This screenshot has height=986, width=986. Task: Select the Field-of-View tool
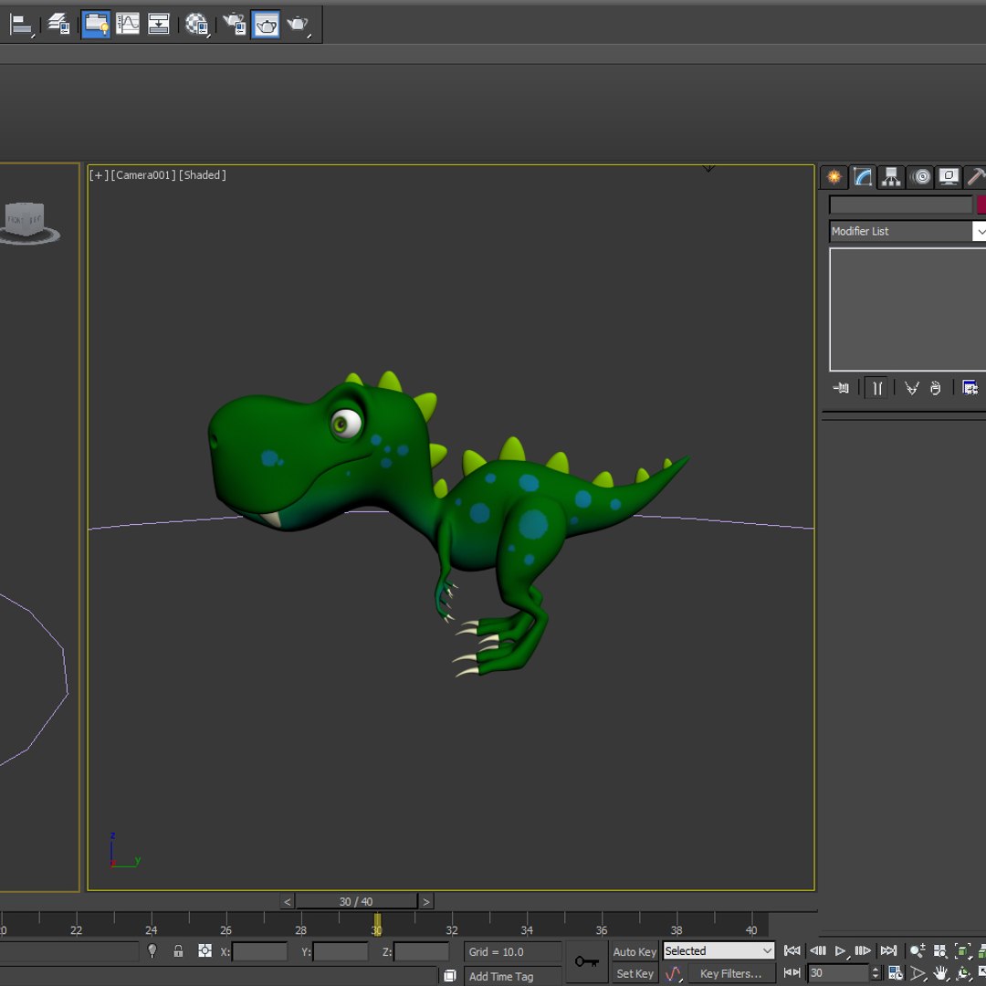[x=918, y=973]
